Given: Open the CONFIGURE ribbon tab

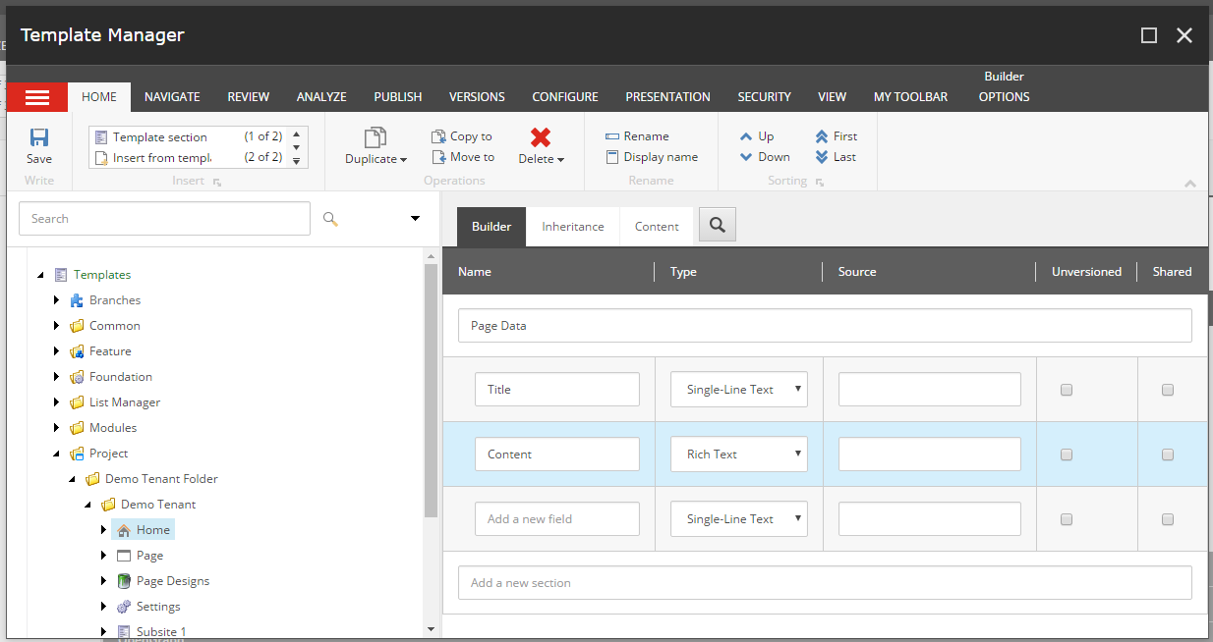Looking at the screenshot, I should (565, 97).
